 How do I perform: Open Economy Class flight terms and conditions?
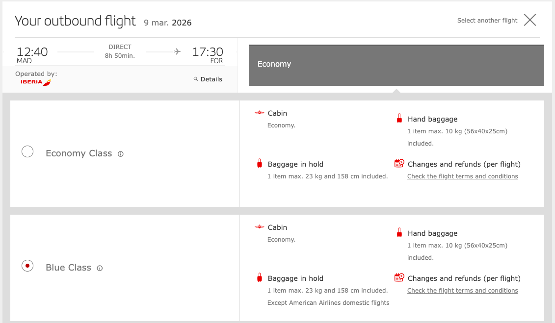click(x=462, y=176)
